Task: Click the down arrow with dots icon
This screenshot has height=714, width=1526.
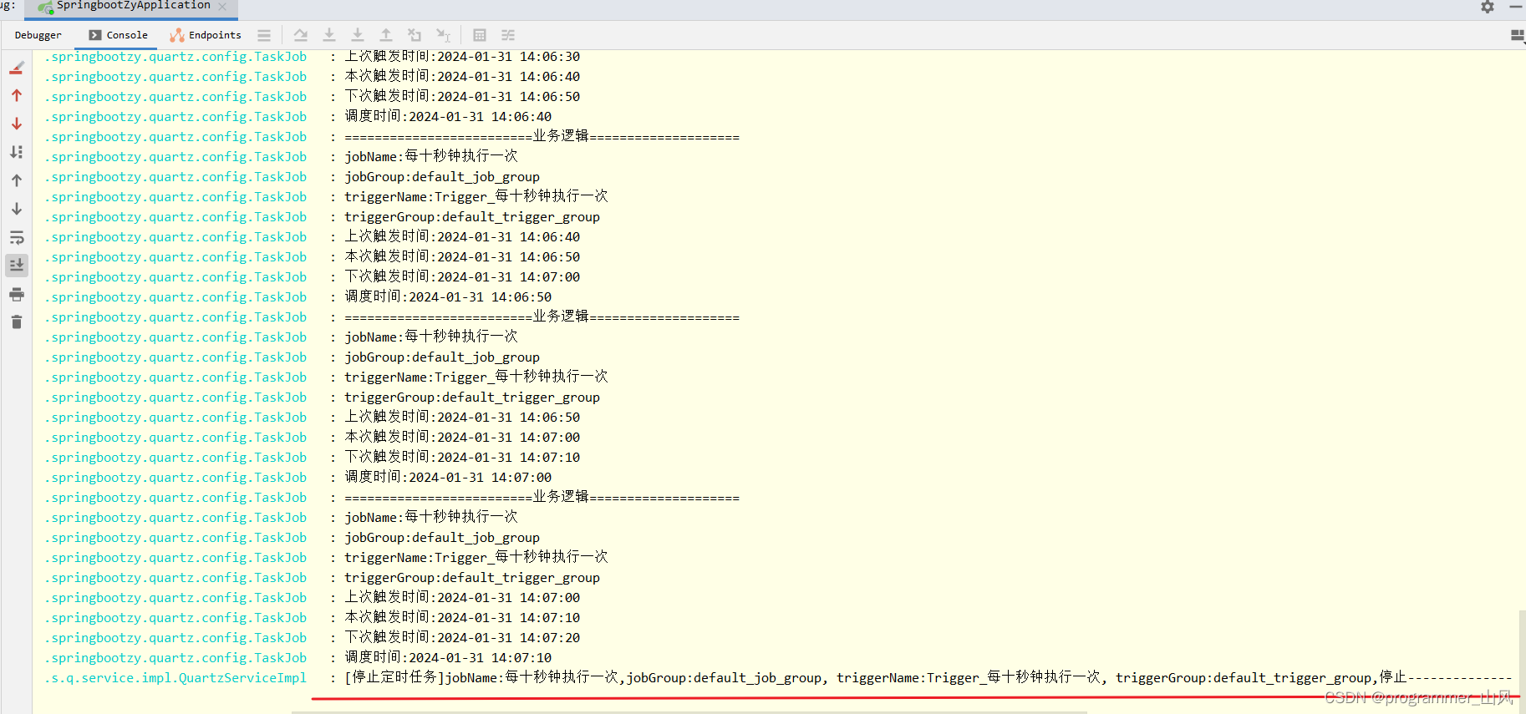Action: click(x=17, y=152)
